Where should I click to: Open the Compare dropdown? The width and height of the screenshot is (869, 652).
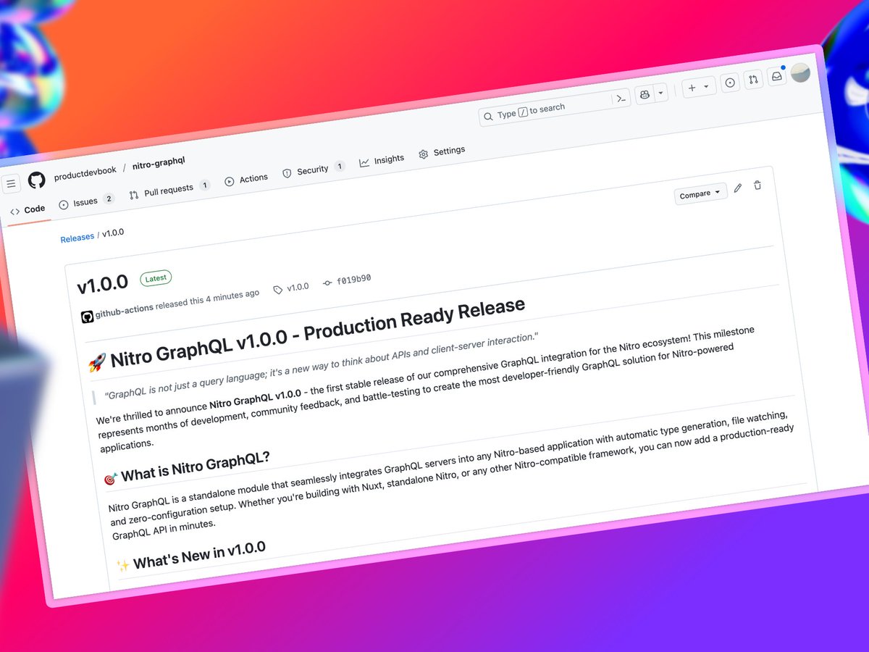700,193
